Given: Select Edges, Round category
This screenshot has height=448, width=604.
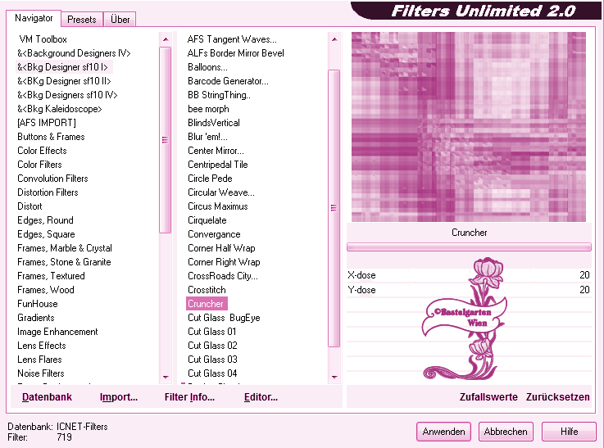Looking at the screenshot, I should tap(45, 220).
